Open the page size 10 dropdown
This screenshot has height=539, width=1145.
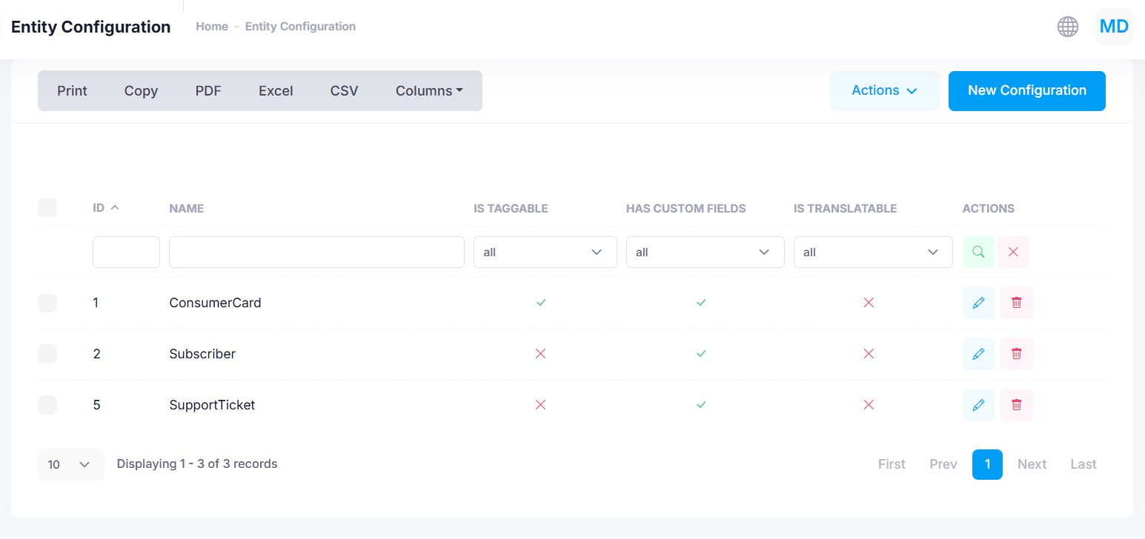(71, 465)
